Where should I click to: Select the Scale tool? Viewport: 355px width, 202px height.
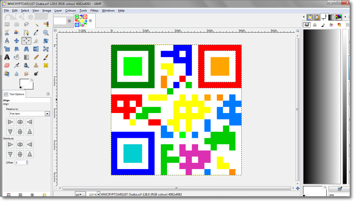pos(7,49)
